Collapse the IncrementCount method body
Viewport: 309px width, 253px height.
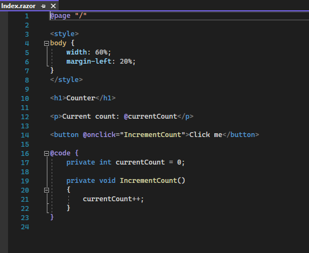[x=46, y=190]
